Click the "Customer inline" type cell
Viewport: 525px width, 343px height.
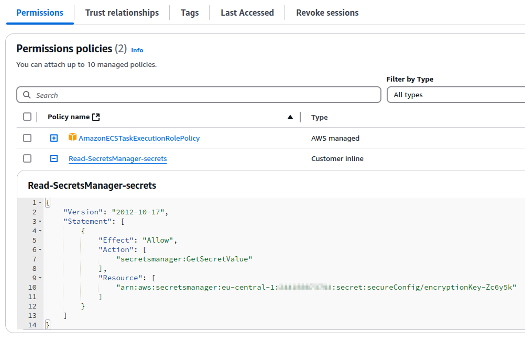tap(337, 158)
